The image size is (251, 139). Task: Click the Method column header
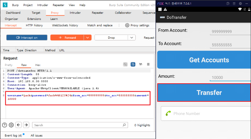[x=50, y=50]
